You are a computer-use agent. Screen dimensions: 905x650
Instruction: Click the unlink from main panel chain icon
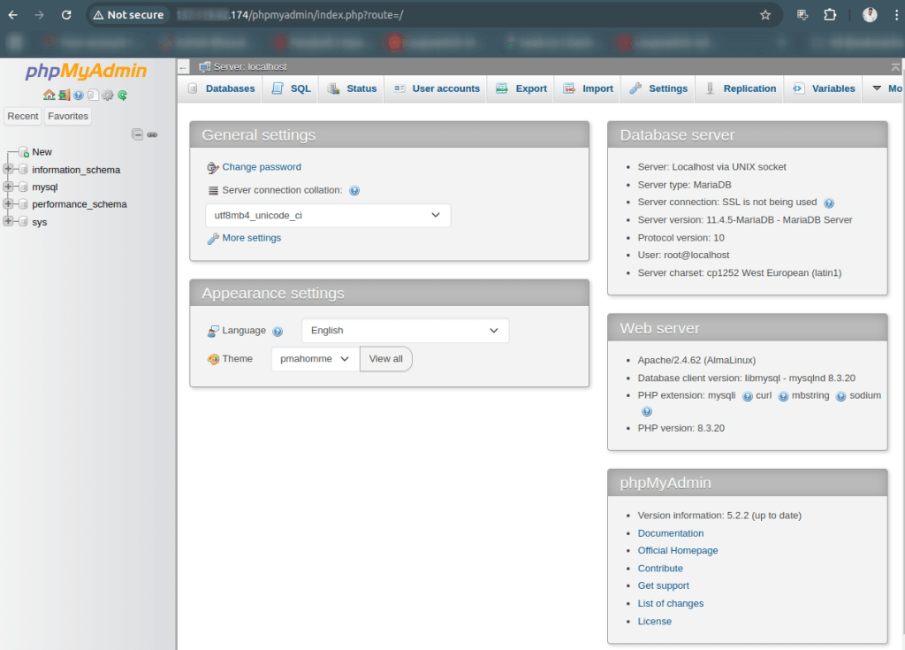[152, 134]
